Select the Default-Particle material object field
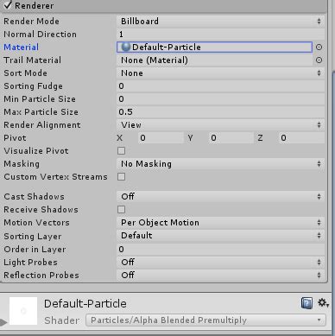335x336 pixels. (x=214, y=48)
